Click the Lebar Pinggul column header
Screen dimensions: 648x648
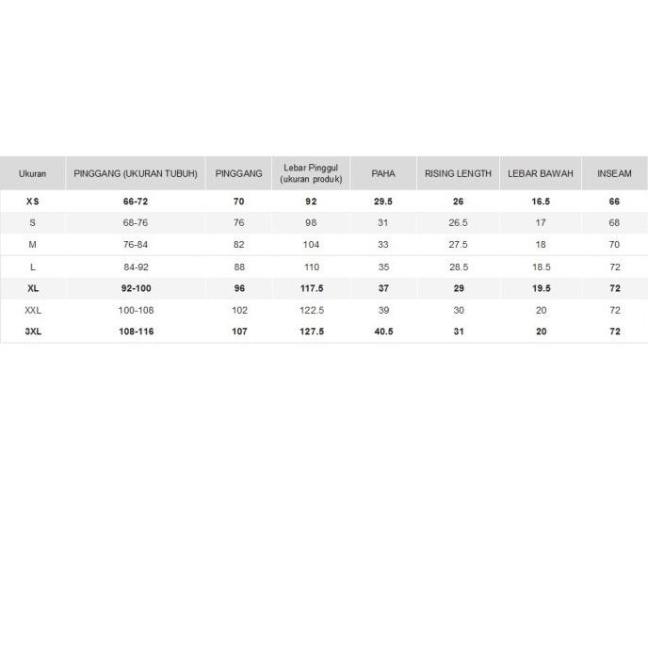(x=312, y=174)
